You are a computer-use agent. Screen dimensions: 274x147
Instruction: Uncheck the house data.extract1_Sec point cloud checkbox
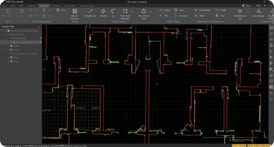pos(12,42)
